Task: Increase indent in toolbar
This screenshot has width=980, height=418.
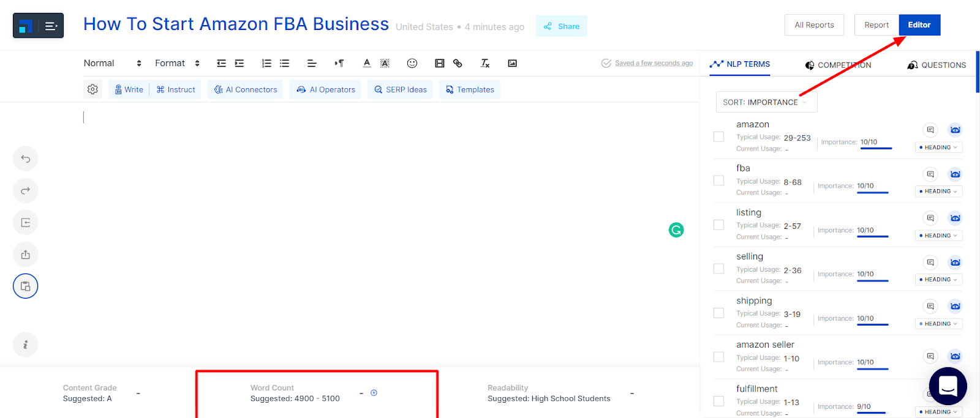Action: [x=239, y=63]
